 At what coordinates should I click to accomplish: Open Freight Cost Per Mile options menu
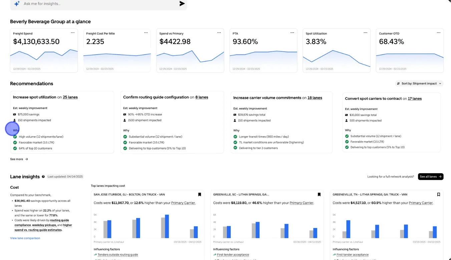(x=146, y=33)
